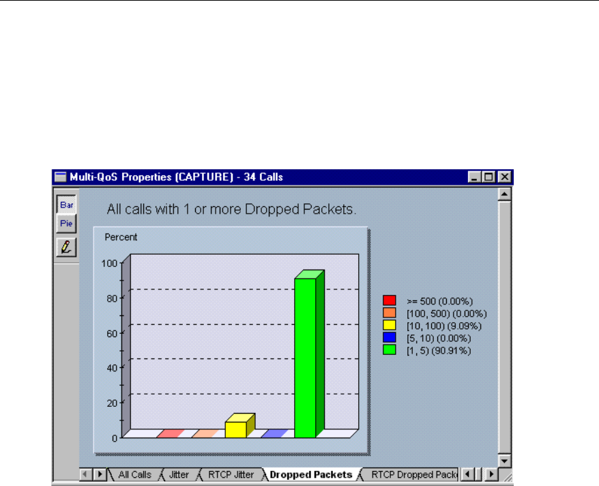Image resolution: width=599 pixels, height=486 pixels.
Task: Switch chart view to Bar
Action: coord(66,204)
